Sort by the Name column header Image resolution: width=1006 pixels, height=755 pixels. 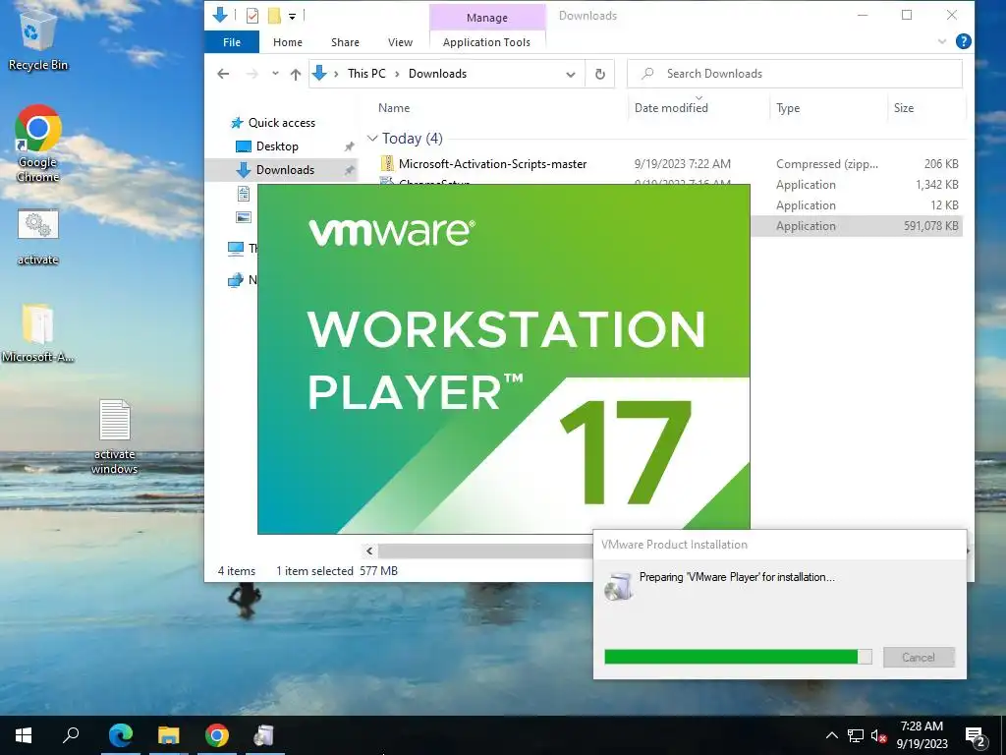(394, 108)
